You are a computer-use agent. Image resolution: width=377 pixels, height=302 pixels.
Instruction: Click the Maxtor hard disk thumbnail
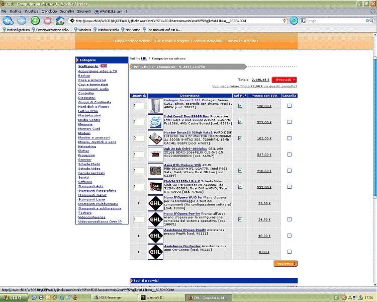click(155, 138)
